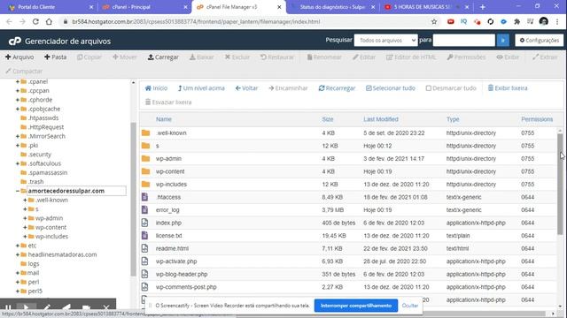Select the error_log file icon
The image size is (567, 318).
pos(144,210)
